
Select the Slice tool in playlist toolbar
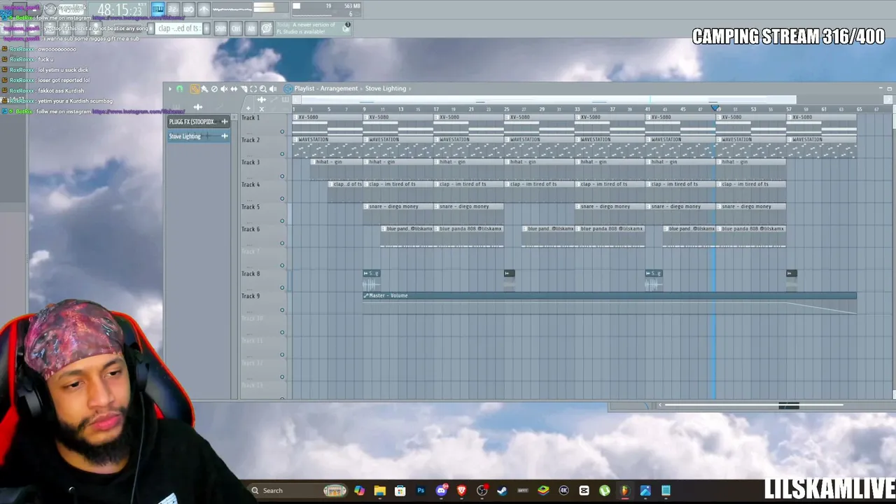[244, 89]
